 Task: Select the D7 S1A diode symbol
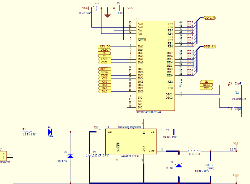50,132
